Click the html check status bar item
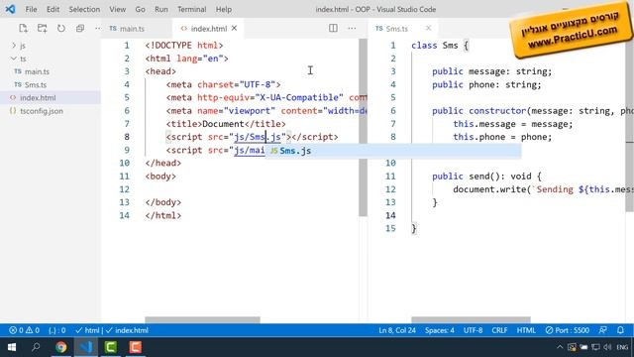The height and width of the screenshot is (357, 634). point(87,330)
